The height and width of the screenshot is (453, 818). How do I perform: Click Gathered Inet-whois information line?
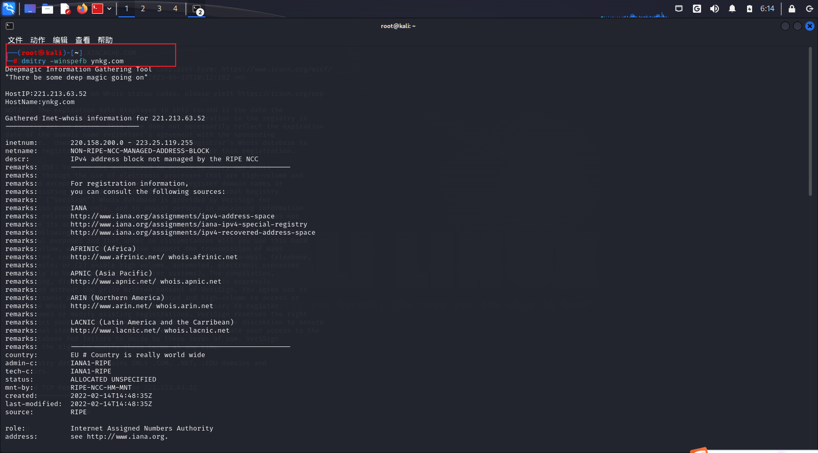(x=105, y=118)
